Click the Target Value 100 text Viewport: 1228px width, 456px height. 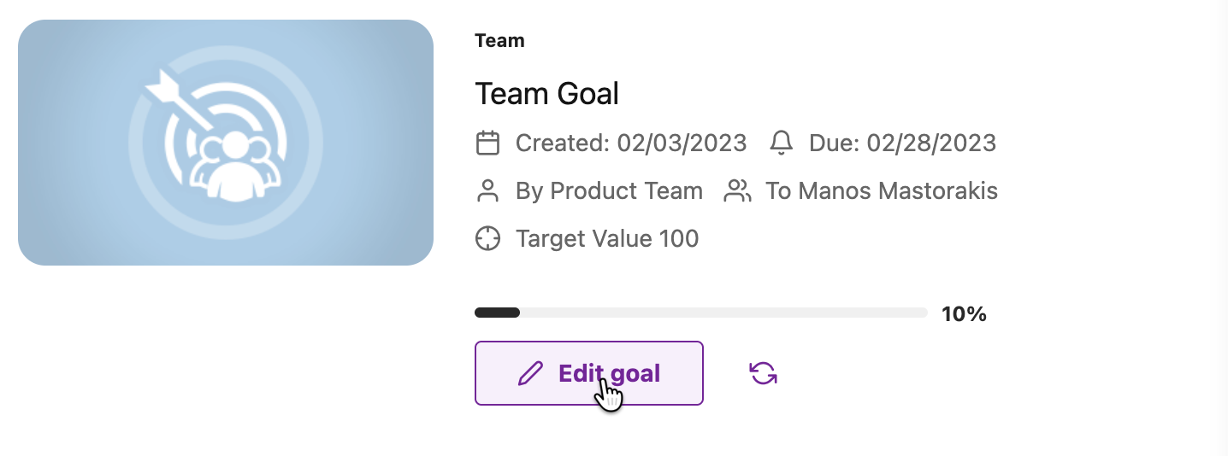pyautogui.click(x=607, y=239)
